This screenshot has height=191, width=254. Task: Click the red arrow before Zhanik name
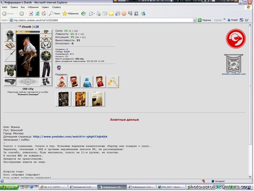19,26
